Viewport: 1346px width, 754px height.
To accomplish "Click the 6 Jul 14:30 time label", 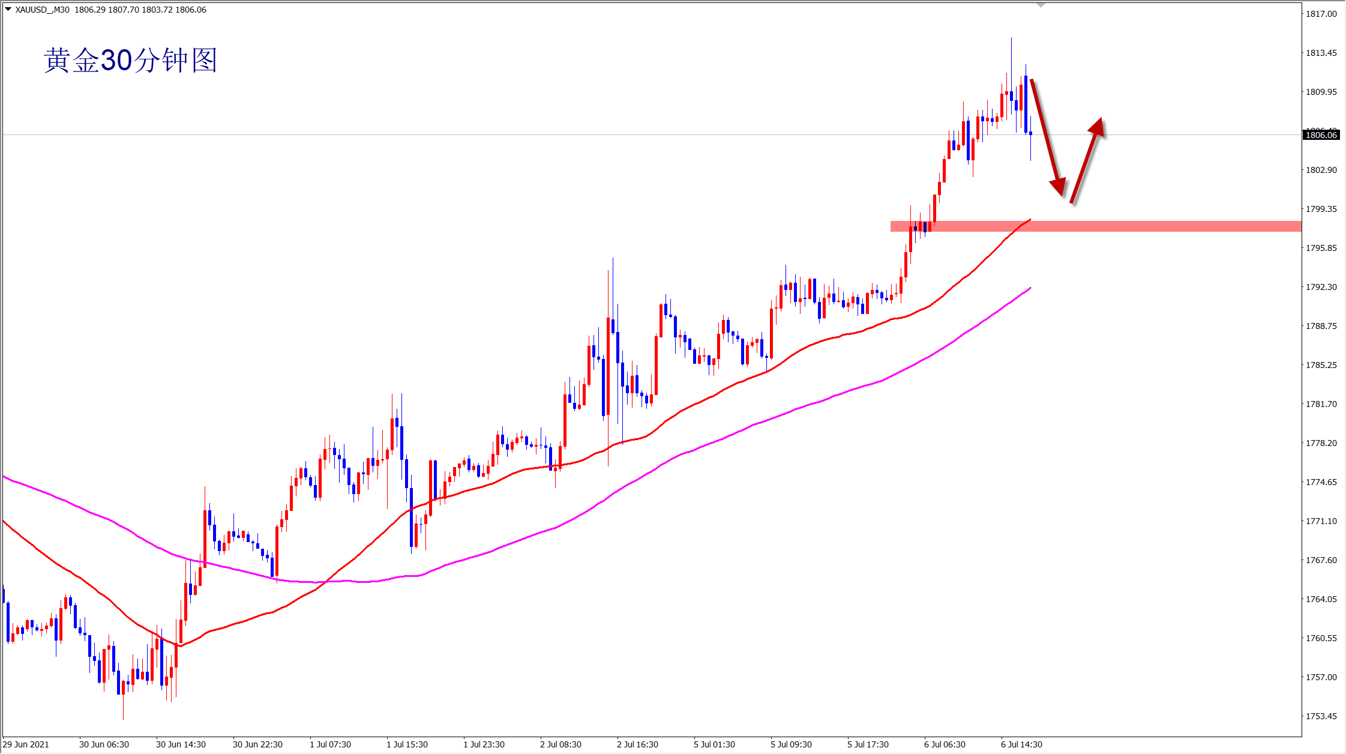I will click(1021, 744).
